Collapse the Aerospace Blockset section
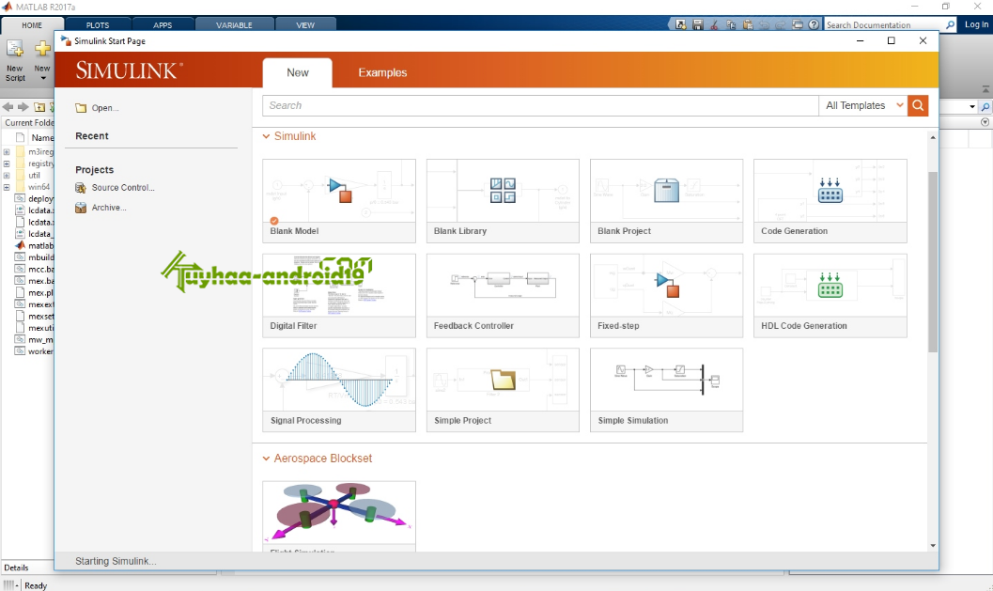This screenshot has width=993, height=591. click(266, 459)
